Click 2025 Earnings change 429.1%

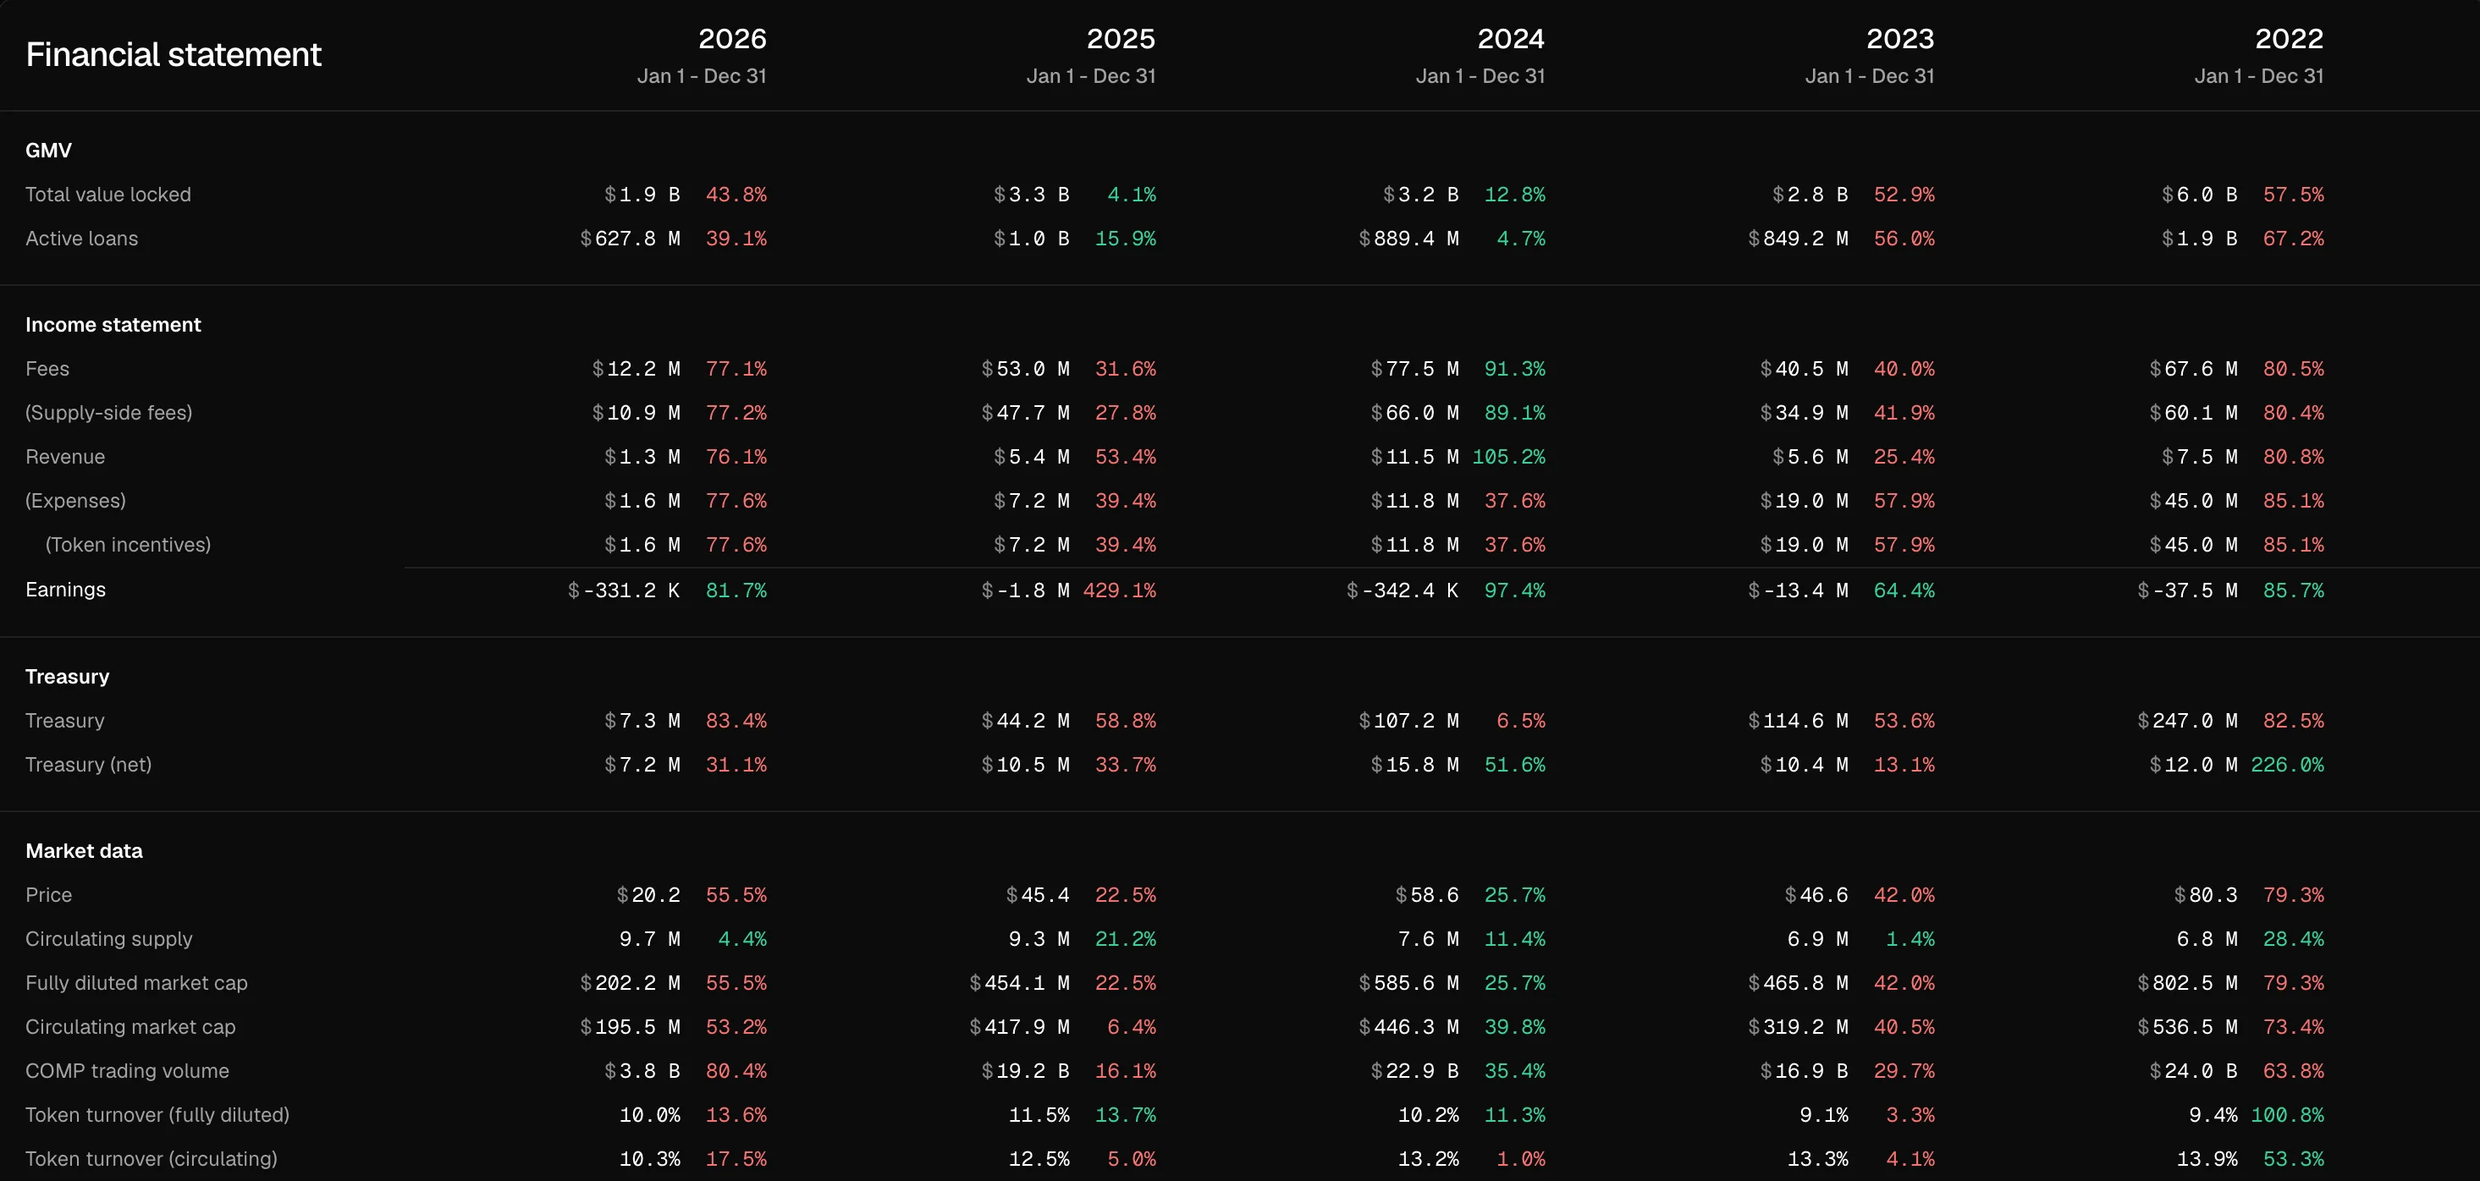click(1120, 590)
